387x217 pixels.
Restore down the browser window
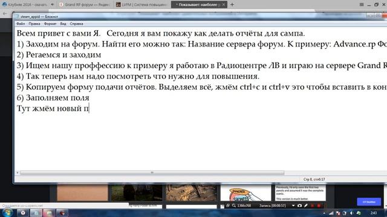pyautogui.click(x=376, y=4)
